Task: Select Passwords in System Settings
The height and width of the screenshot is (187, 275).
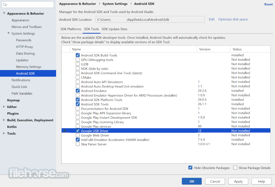Action: coord(24,40)
